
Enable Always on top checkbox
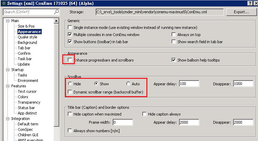point(174,35)
